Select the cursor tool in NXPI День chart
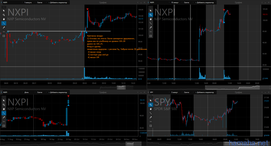 tap(4, 101)
